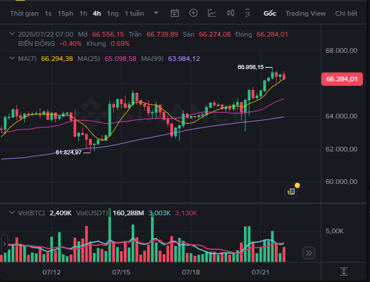Click the Thời gian label

coord(24,13)
